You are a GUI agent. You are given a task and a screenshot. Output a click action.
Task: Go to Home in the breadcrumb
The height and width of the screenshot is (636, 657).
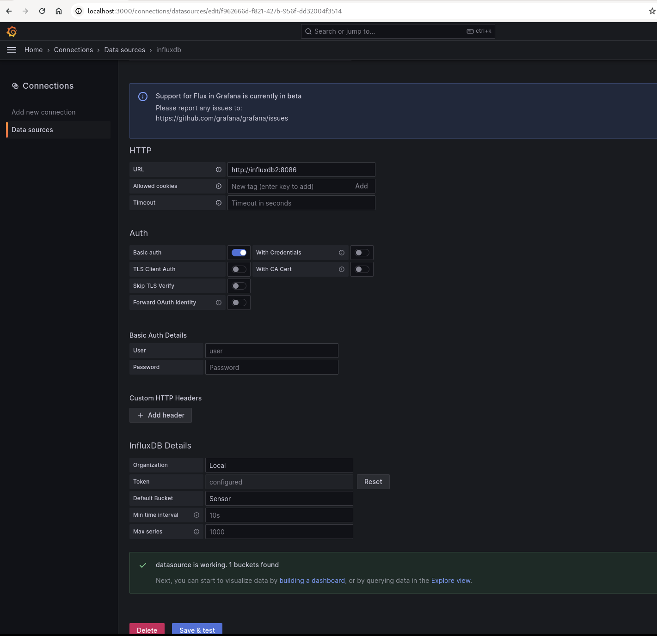pos(33,50)
